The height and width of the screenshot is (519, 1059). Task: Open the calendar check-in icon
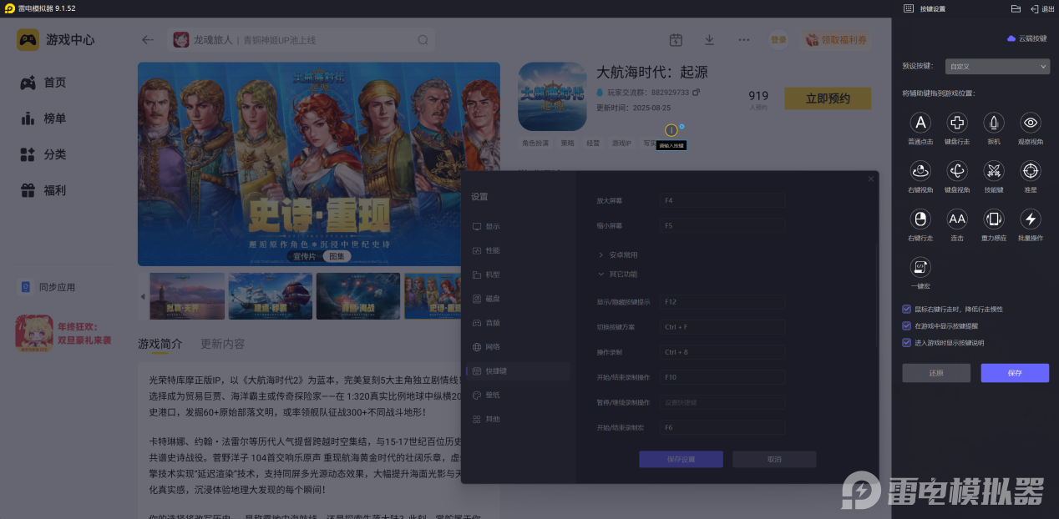point(676,39)
